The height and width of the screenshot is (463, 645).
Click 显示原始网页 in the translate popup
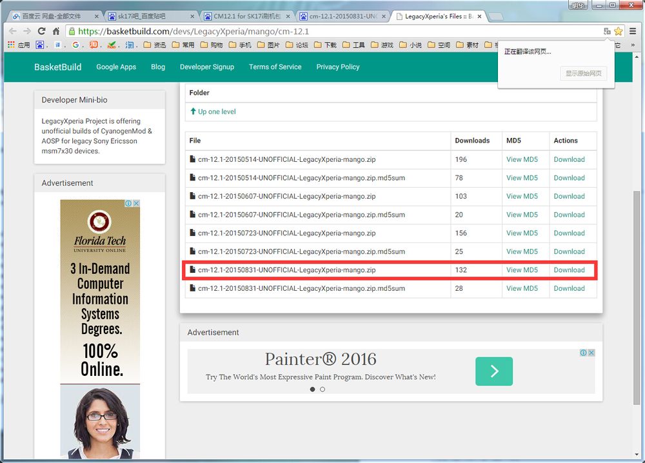click(x=583, y=74)
